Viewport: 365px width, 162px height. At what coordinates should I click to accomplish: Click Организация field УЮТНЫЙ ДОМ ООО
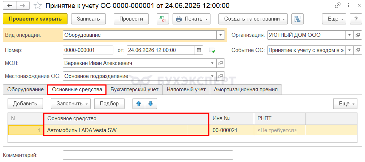point(307,35)
